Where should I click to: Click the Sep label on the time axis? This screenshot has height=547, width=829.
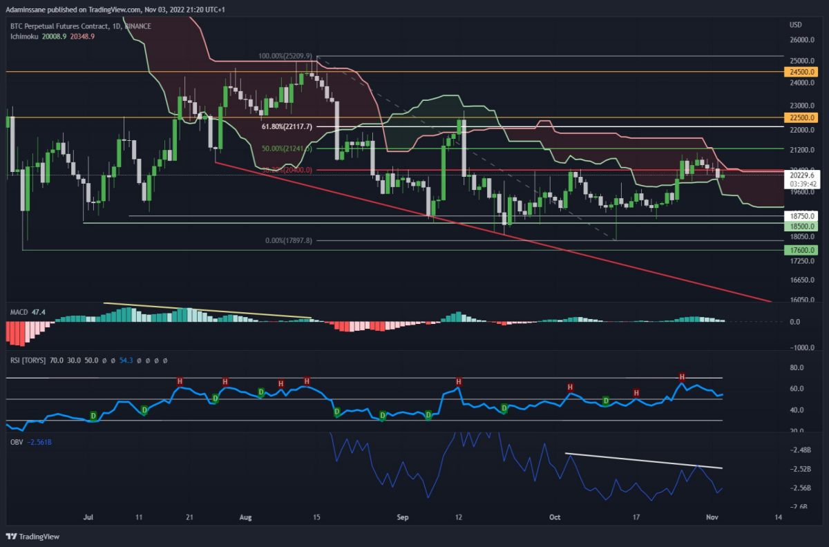(x=404, y=517)
